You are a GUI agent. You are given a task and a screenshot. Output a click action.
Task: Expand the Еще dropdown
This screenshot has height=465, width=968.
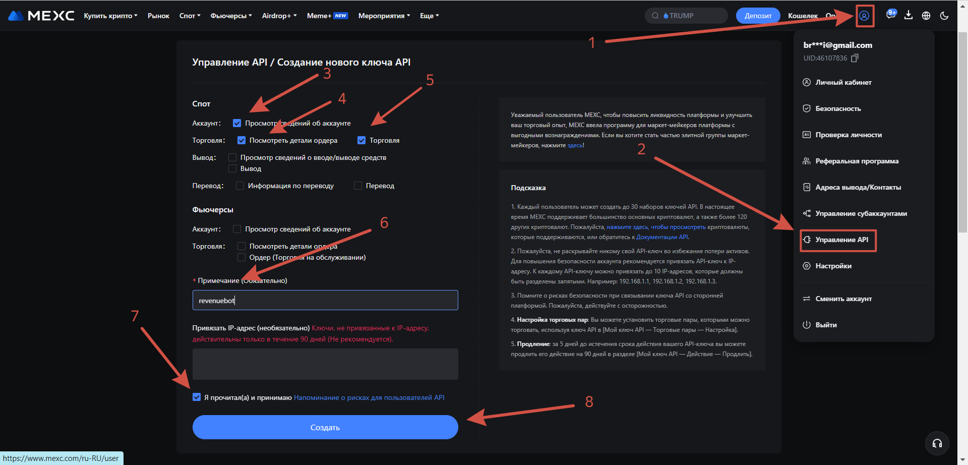pos(430,16)
